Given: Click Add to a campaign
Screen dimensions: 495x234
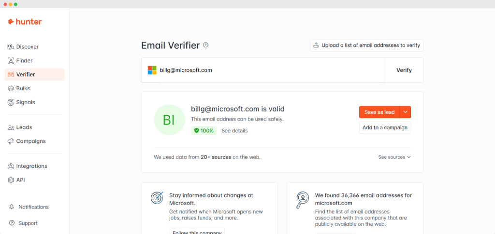Looking at the screenshot, I should (x=385, y=128).
